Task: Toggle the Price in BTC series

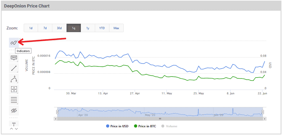Action: point(145,126)
